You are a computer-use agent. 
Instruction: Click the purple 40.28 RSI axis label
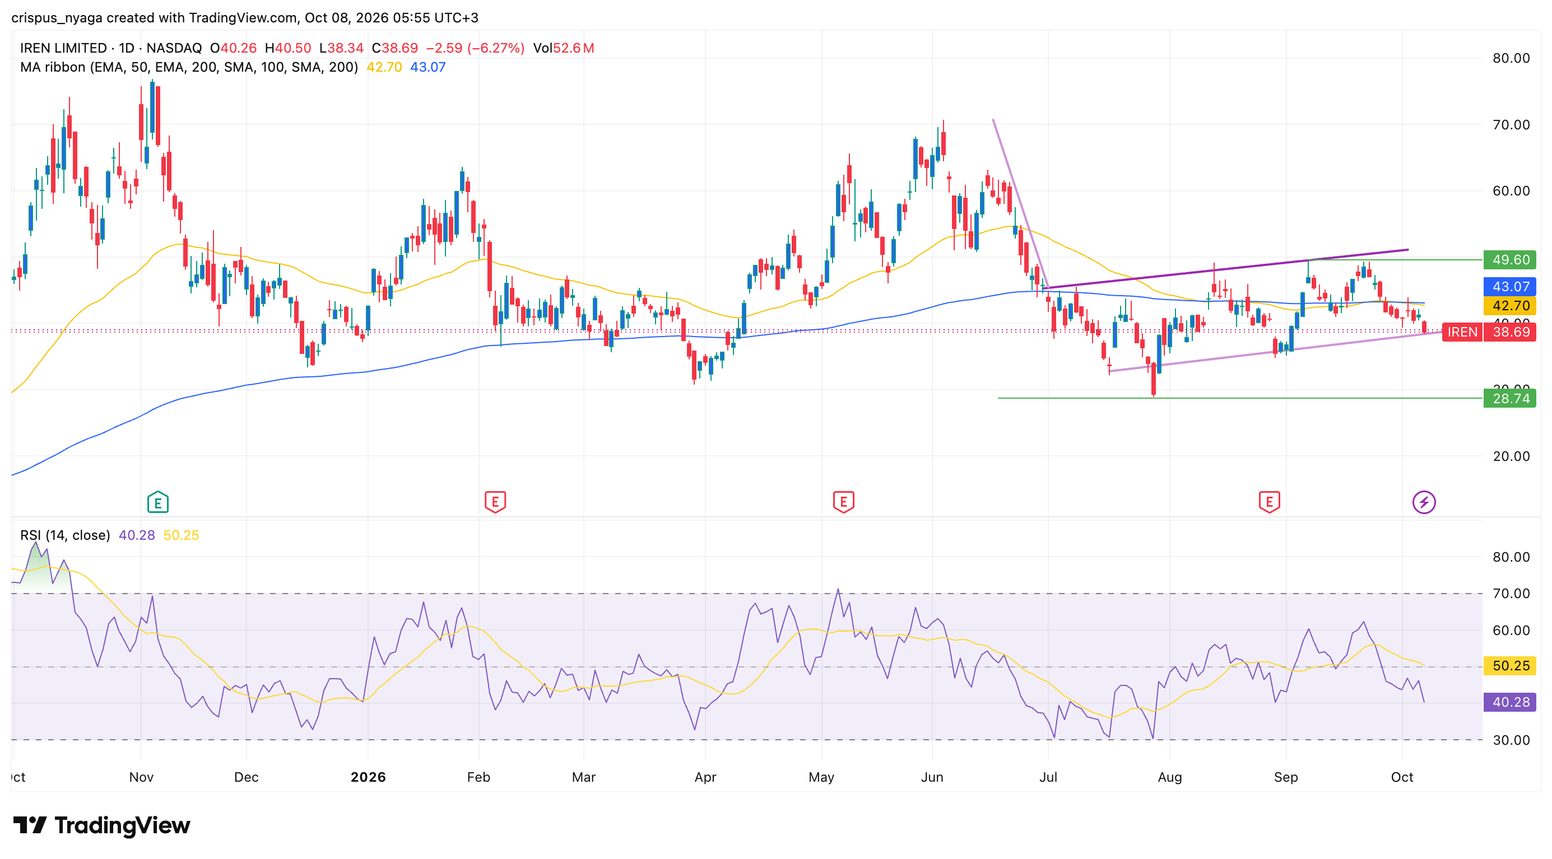(1510, 702)
